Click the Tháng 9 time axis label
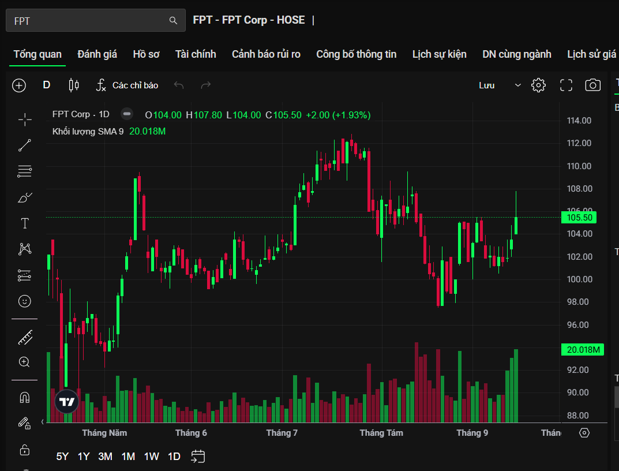This screenshot has width=619, height=471. tap(472, 433)
